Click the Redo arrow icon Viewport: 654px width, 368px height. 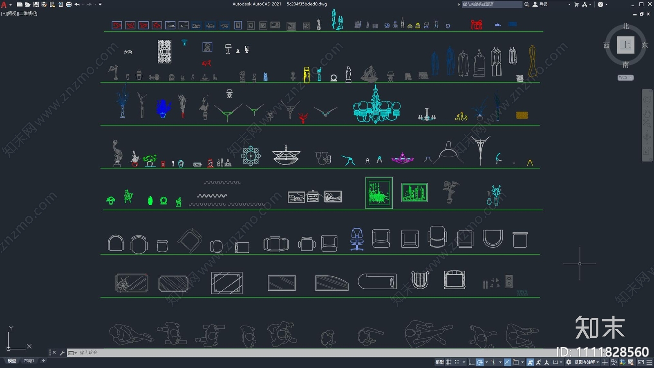[x=89, y=4]
